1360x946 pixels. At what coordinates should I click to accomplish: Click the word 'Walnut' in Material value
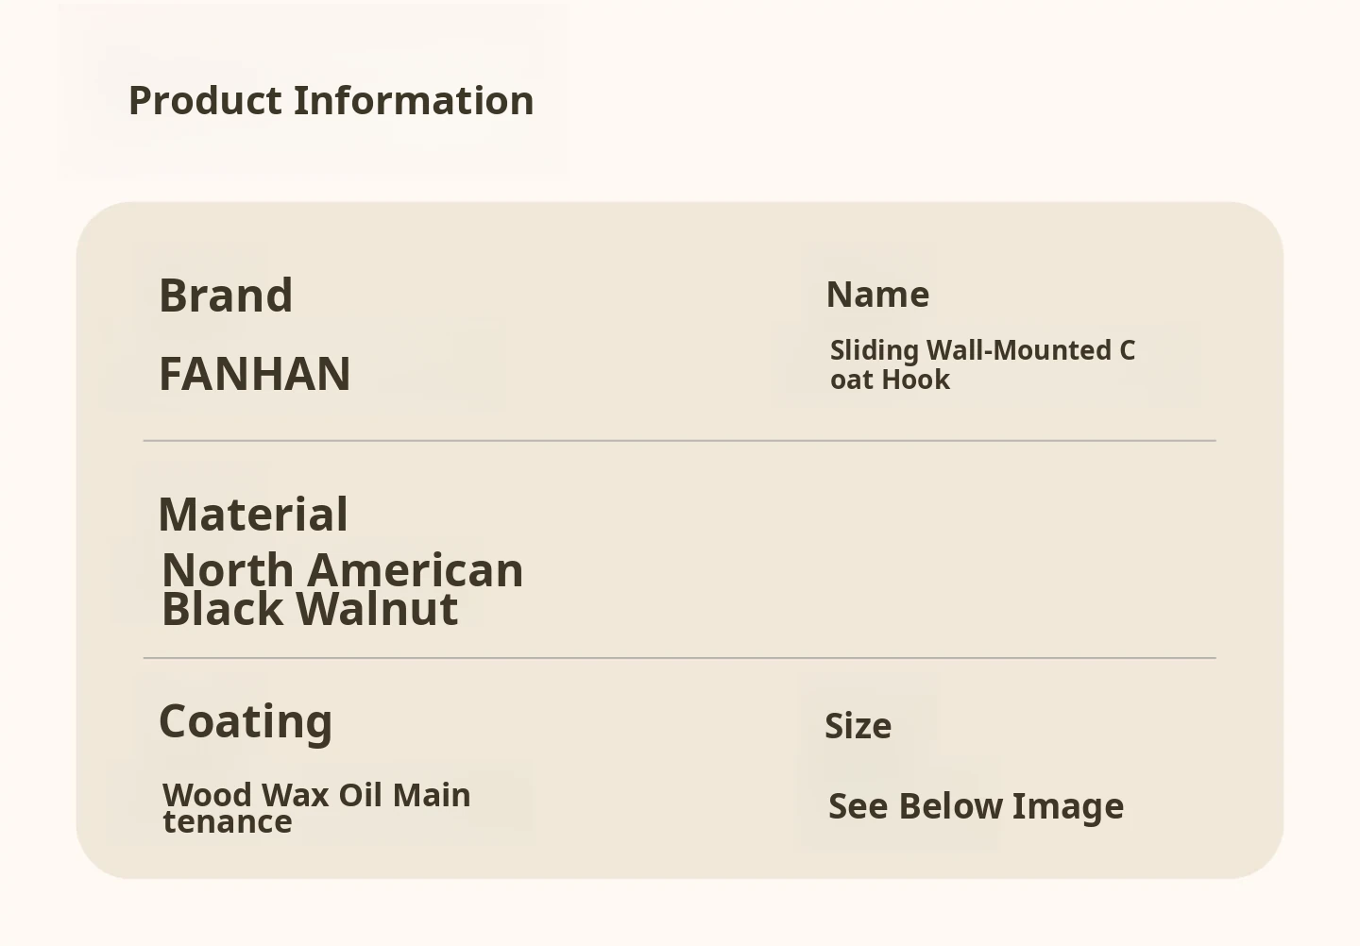[x=378, y=610]
